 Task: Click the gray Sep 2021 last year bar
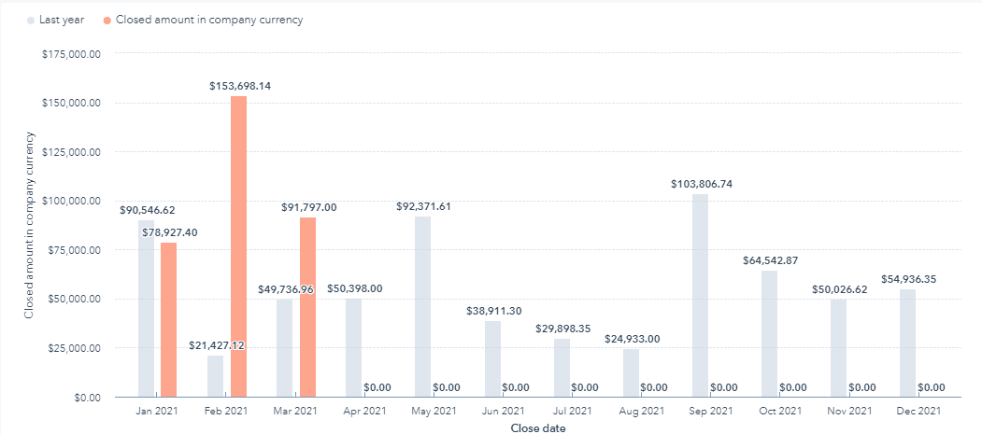click(700, 295)
